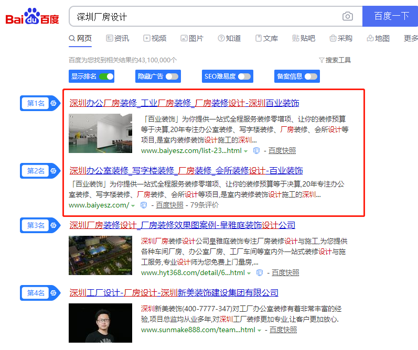Click URL www.sunmake888.com/team...html
The image size is (418, 350).
tap(198, 330)
